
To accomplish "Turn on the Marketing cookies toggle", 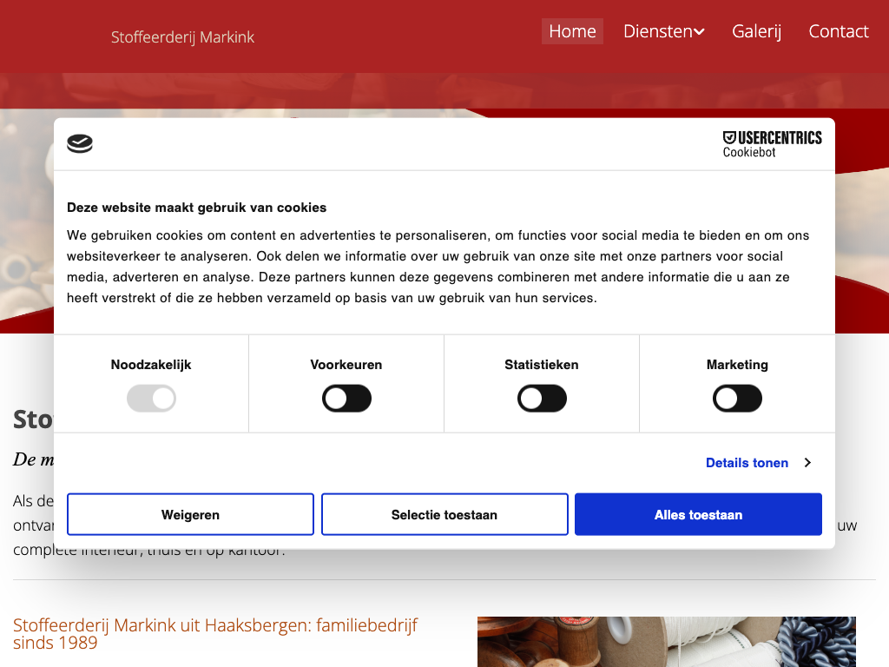I will point(737,400).
